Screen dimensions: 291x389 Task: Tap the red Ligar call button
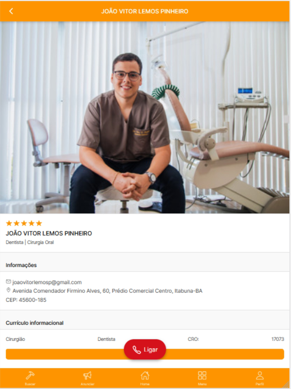tap(145, 349)
